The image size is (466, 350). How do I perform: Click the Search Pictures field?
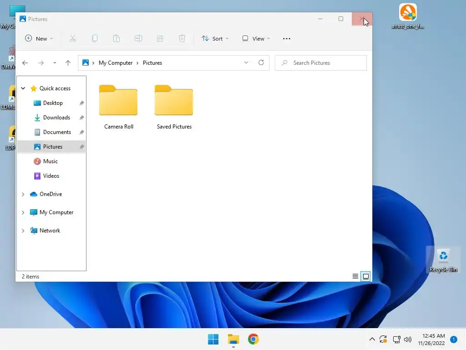321,63
